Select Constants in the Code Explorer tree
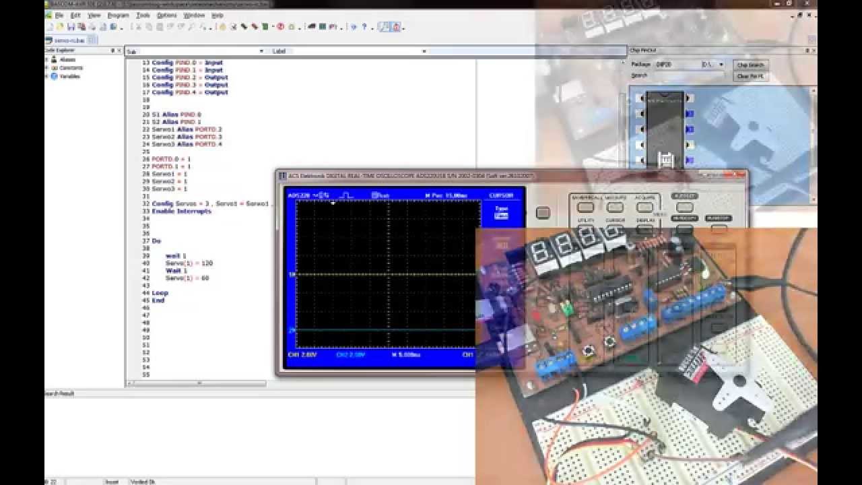The height and width of the screenshot is (485, 862). point(71,68)
